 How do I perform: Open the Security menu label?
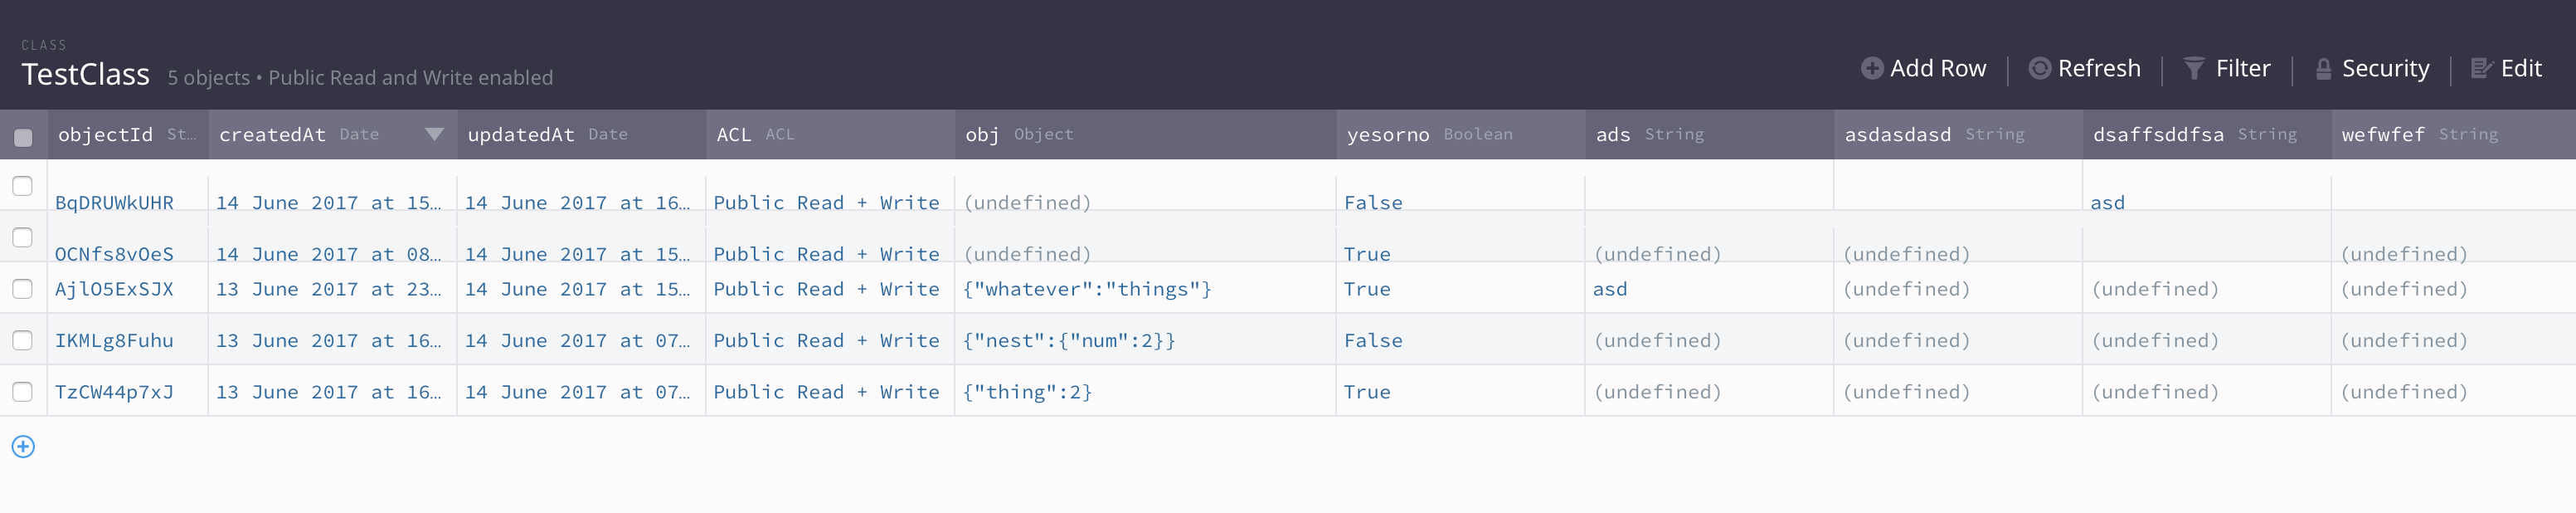coord(2385,68)
